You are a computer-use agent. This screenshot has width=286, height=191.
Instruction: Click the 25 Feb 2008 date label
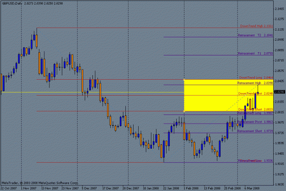232,188
